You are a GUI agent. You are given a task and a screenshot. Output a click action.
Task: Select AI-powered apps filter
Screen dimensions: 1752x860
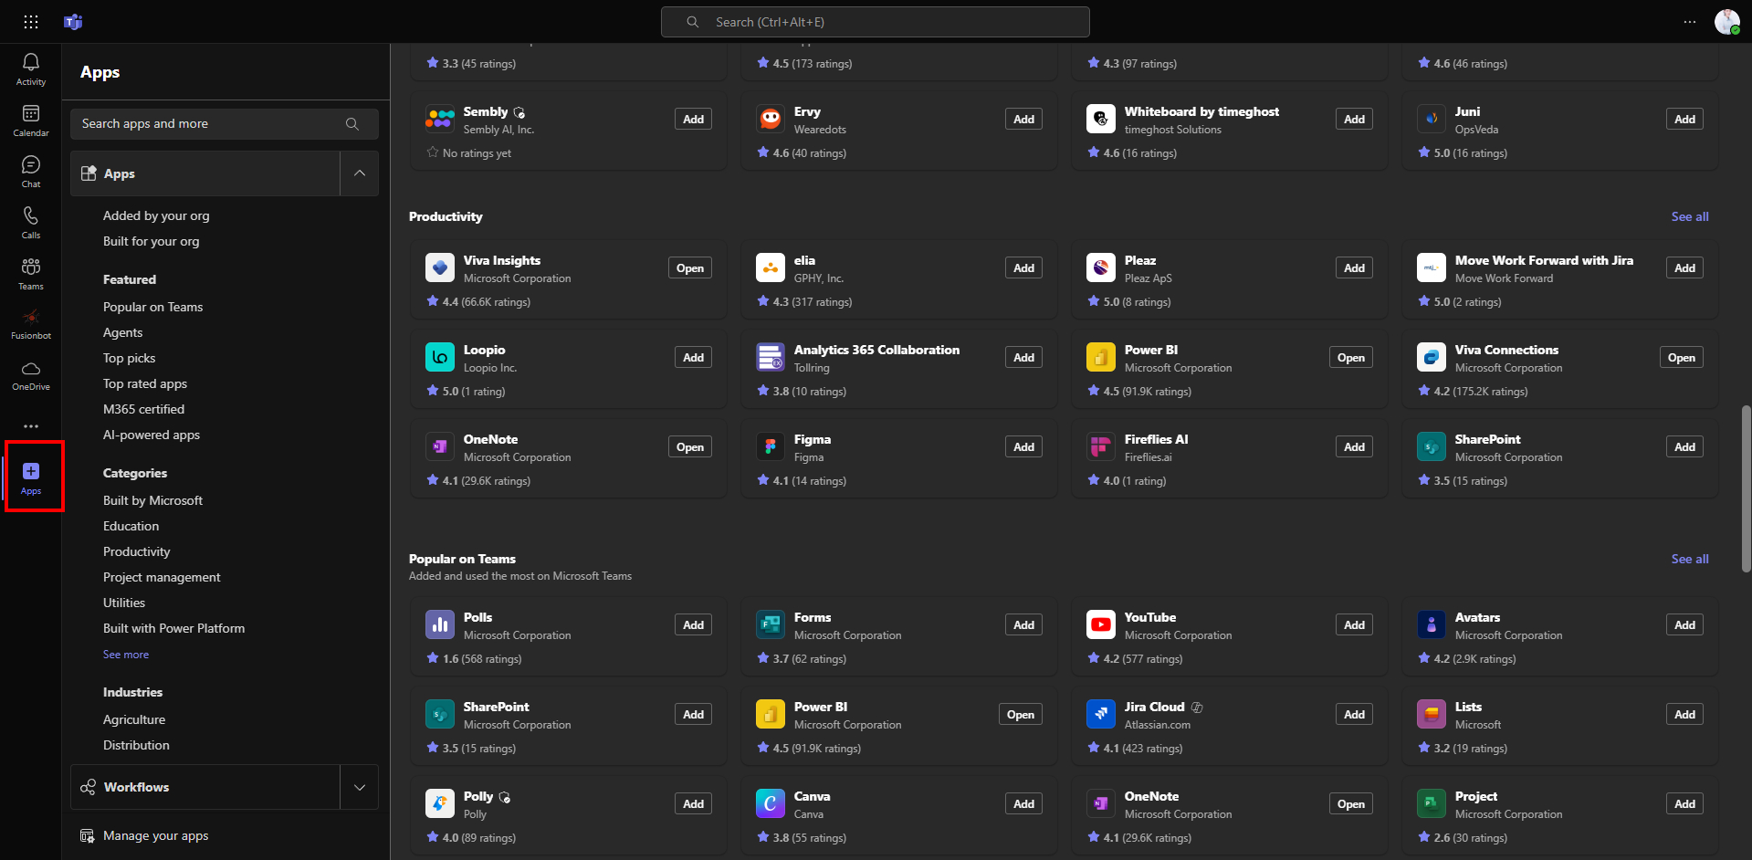coord(152,435)
